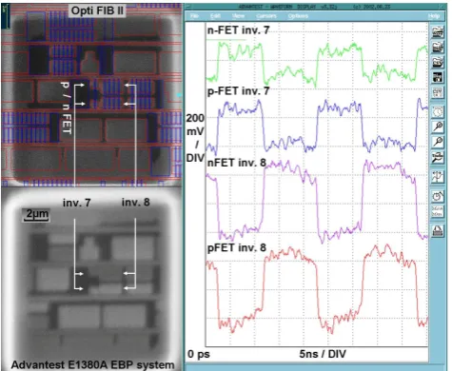Viewport: 452px width, 371px height.
Task: Click the "n-FET inv. 7" trace label
Action: tap(238, 30)
